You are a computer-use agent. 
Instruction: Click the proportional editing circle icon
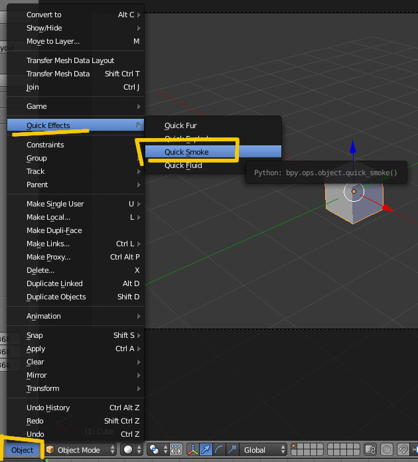[387, 449]
